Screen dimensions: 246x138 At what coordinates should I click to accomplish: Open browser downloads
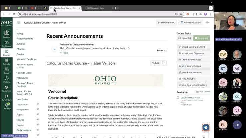pos(200,14)
